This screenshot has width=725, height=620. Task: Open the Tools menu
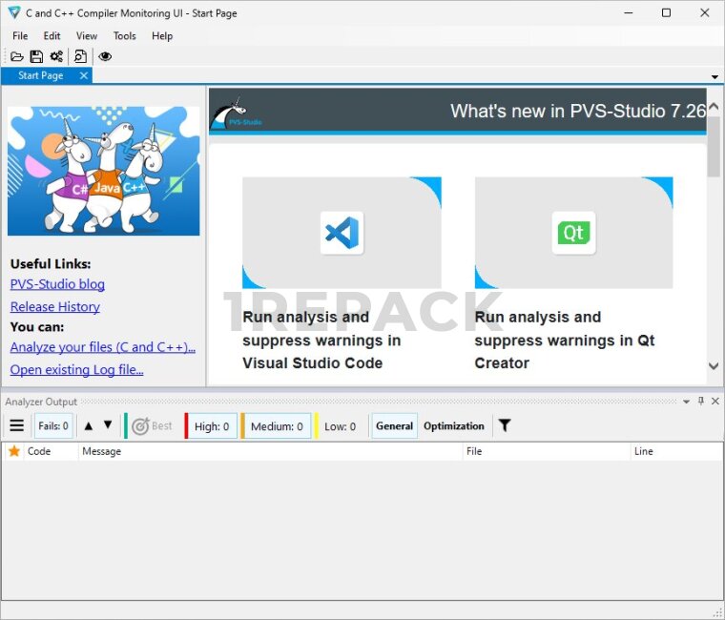pos(124,36)
